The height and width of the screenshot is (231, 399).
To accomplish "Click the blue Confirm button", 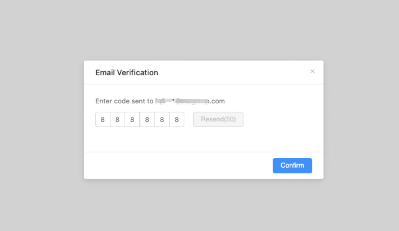I will click(292, 166).
